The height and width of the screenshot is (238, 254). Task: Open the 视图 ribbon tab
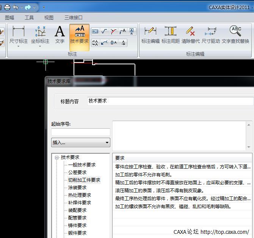click(49, 17)
